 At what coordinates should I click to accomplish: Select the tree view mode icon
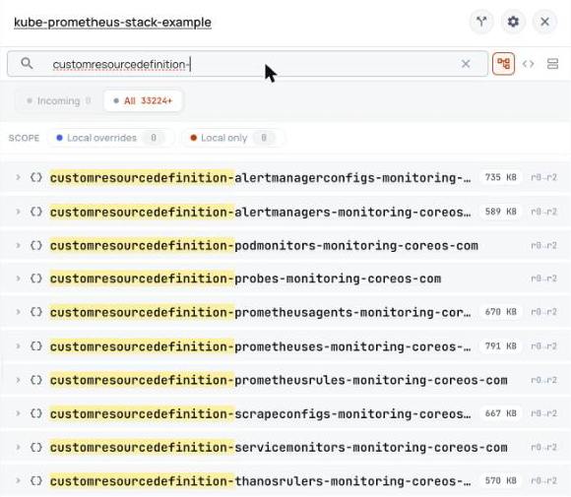(x=503, y=64)
